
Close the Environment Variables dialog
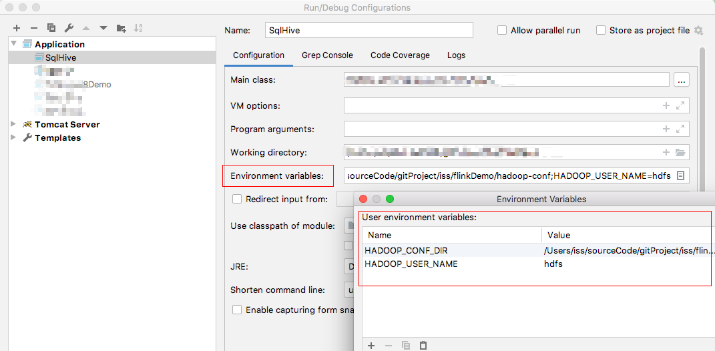pyautogui.click(x=363, y=199)
